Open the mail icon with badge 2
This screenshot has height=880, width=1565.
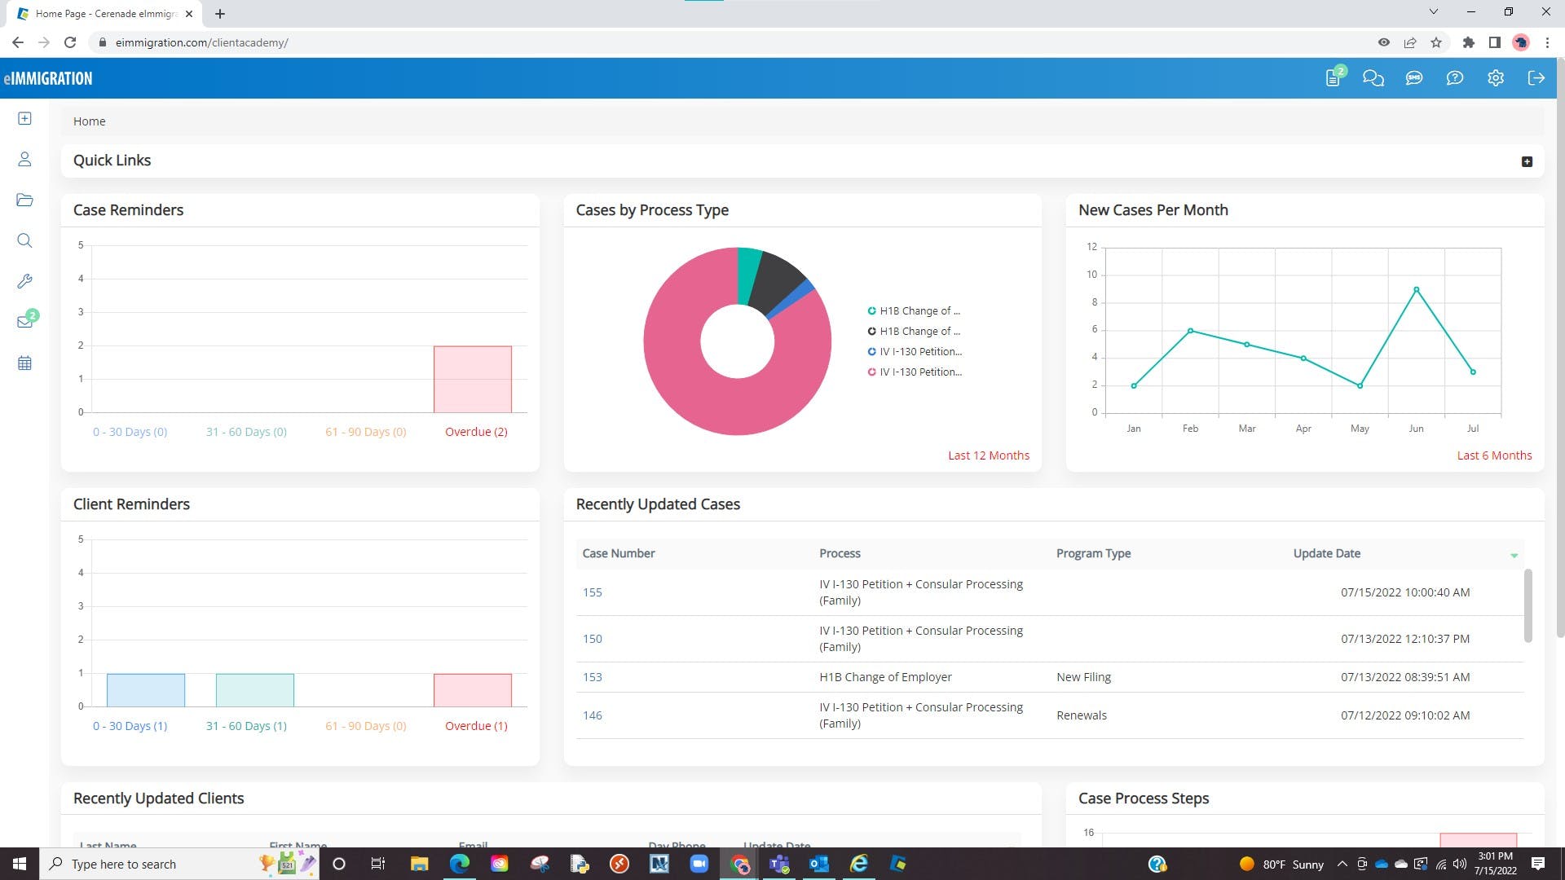[24, 322]
